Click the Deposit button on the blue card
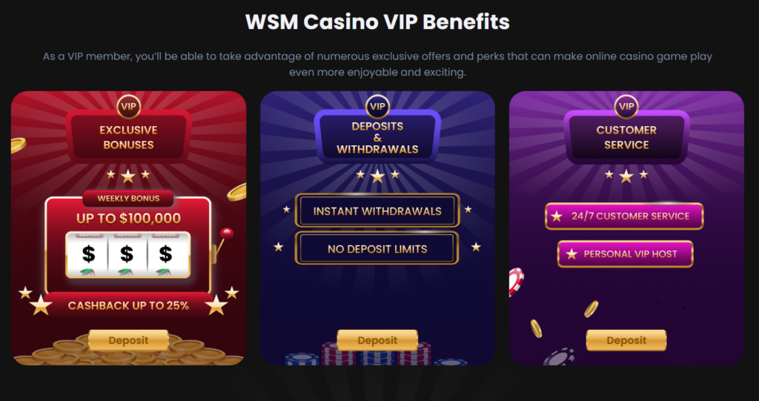Screen dimensions: 759x401 pyautogui.click(x=377, y=340)
